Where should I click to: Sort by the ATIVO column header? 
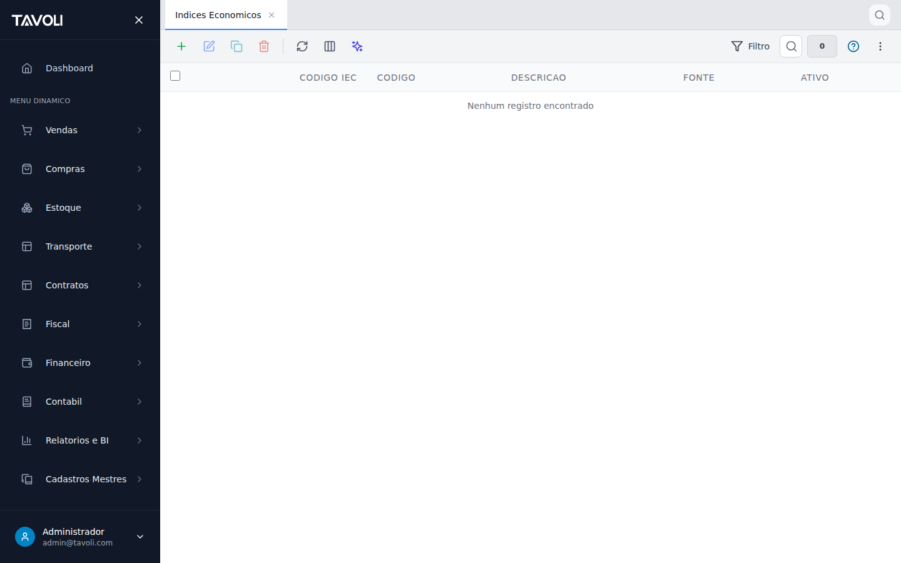pyautogui.click(x=815, y=78)
